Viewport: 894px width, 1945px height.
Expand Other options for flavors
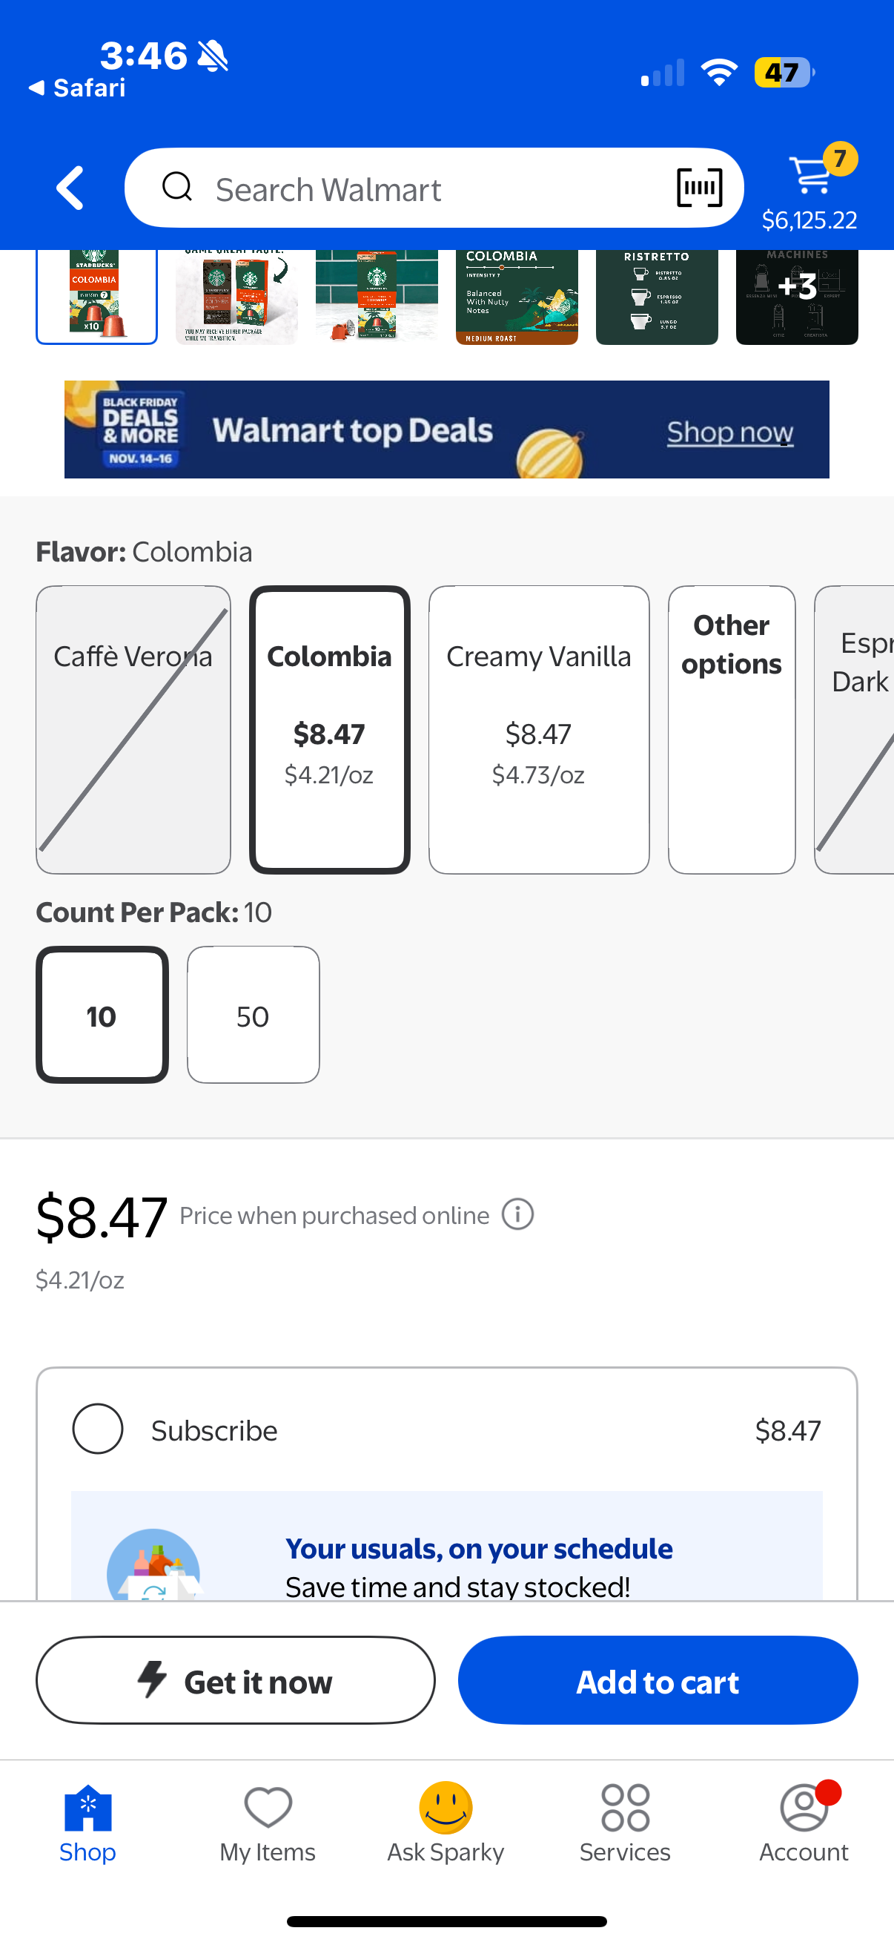(x=730, y=728)
